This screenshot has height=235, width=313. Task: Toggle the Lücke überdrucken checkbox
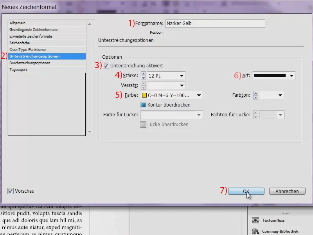coord(143,124)
